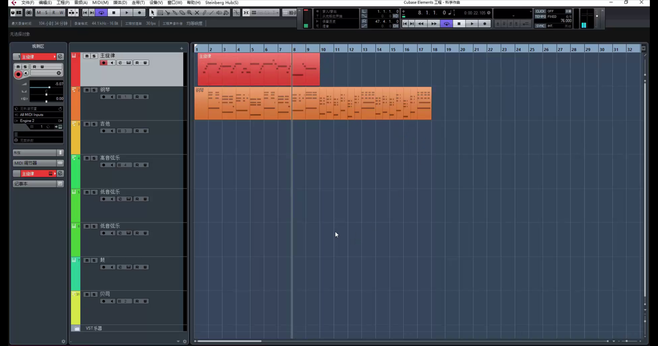Mute the 钢琴 track

coord(87,90)
